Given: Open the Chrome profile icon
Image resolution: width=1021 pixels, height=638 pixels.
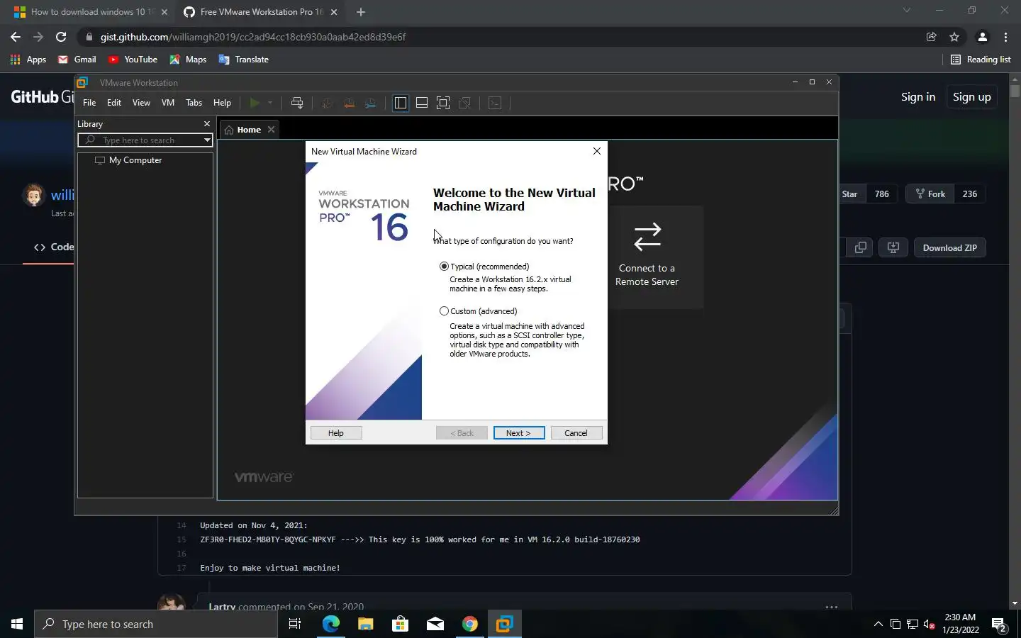Looking at the screenshot, I should [983, 37].
